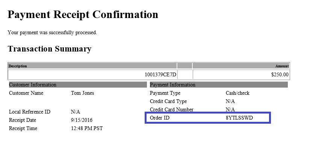316x147 pixels.
Task: Click the Credit Card Number label
Action: [x=171, y=109]
